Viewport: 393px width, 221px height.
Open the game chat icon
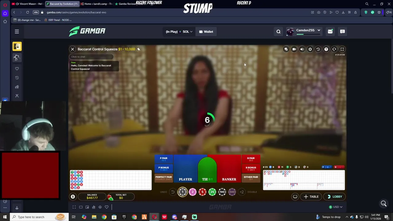(286, 49)
